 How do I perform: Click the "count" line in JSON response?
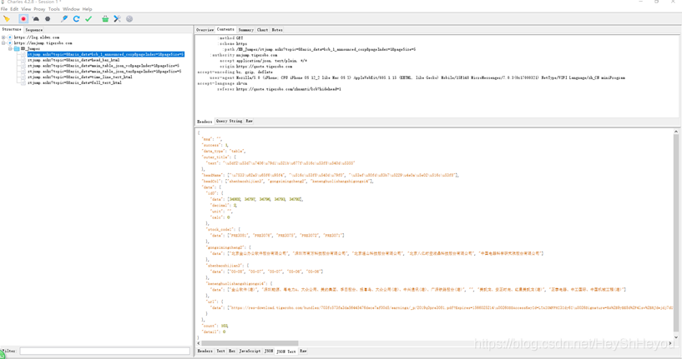(x=215, y=326)
